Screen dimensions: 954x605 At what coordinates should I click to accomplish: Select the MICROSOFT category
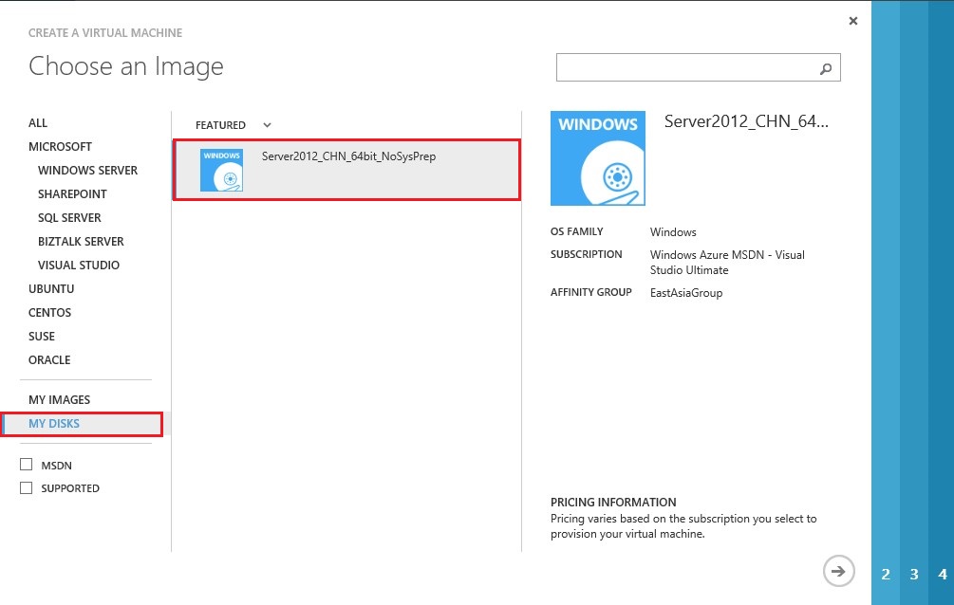pyautogui.click(x=60, y=147)
